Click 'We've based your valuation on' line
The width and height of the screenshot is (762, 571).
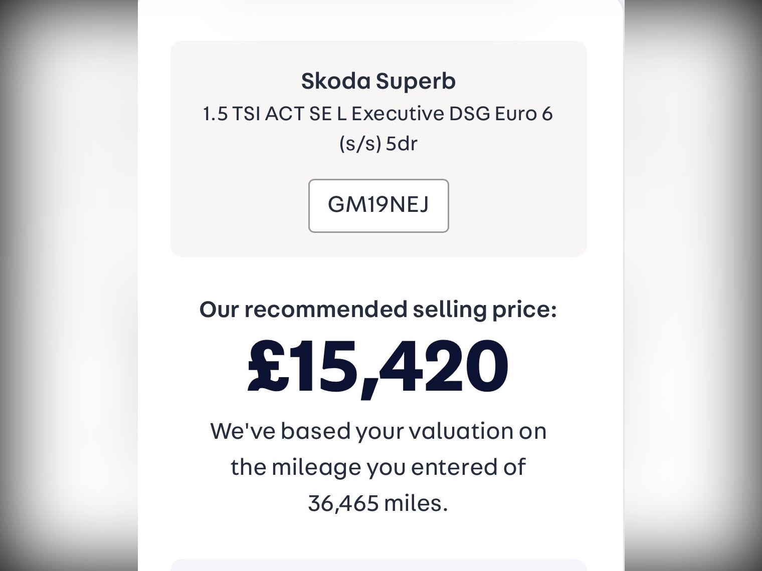pyautogui.click(x=378, y=431)
